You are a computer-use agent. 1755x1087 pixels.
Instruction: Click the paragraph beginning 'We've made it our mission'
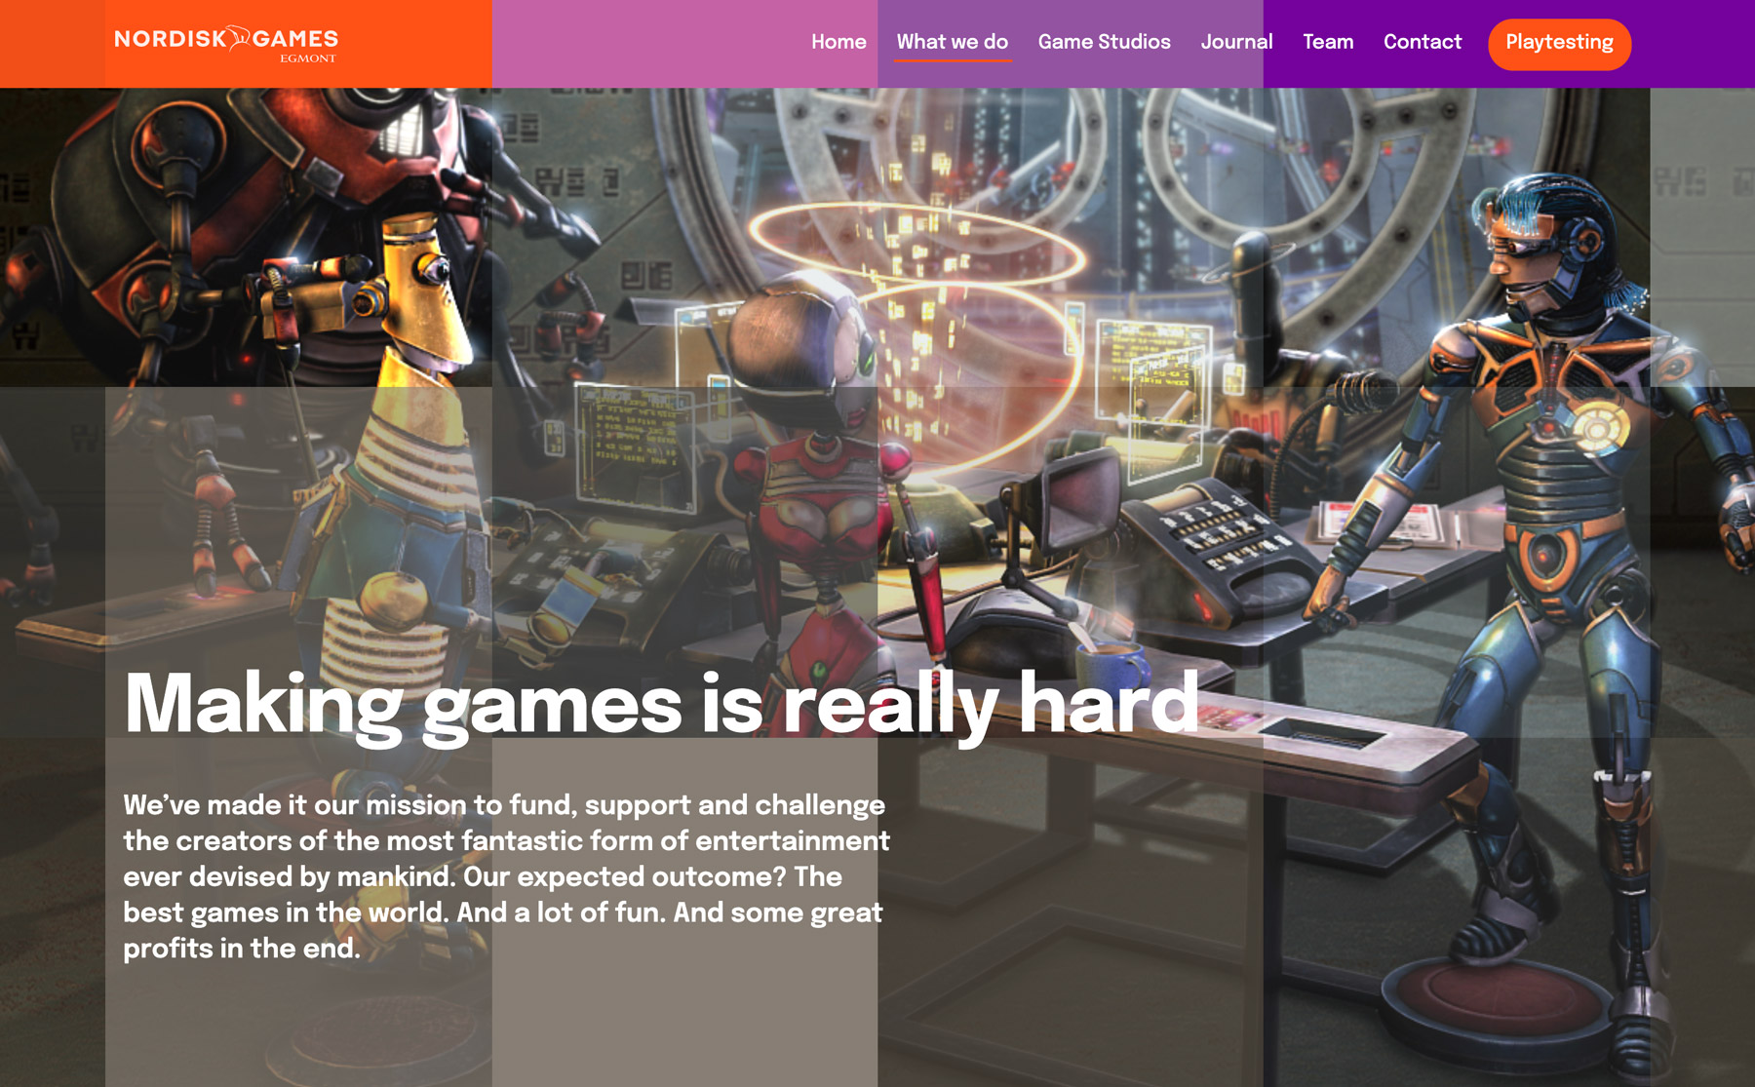pyautogui.click(x=506, y=876)
